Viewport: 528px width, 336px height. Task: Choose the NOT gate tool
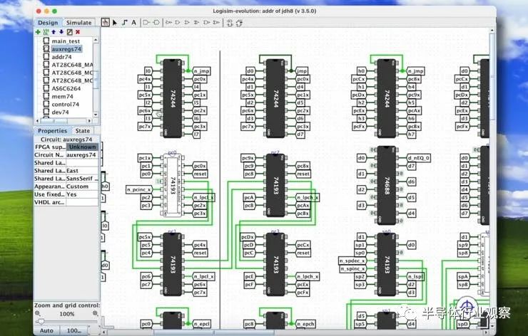coord(168,23)
